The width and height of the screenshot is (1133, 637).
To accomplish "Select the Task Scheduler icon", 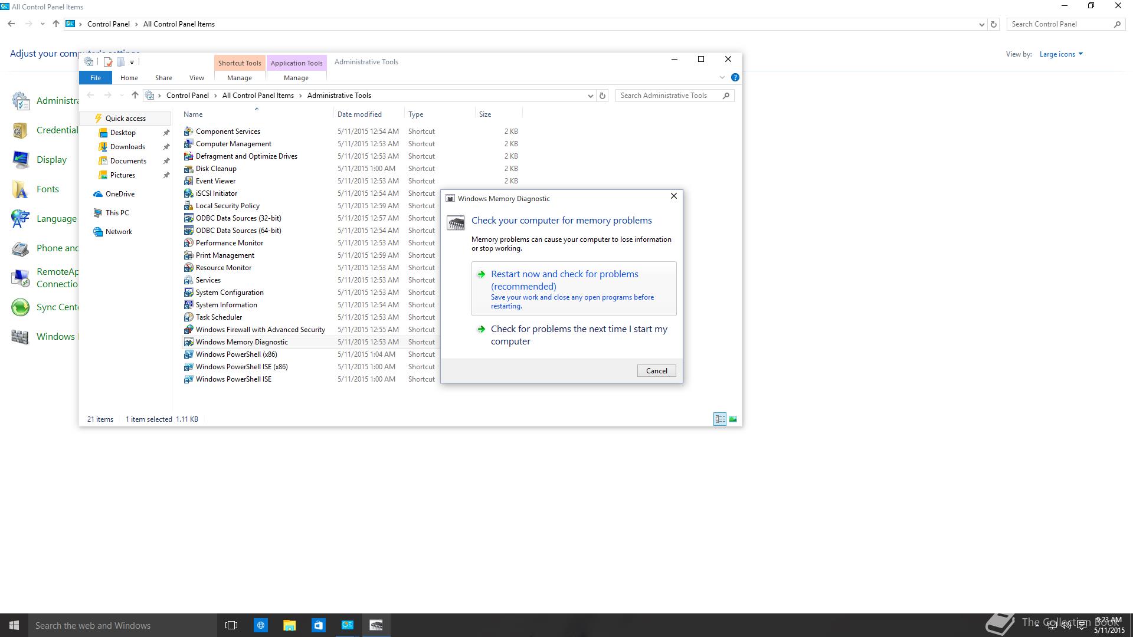I will click(188, 317).
